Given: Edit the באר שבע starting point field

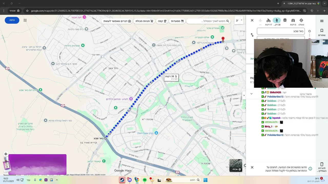Looking at the screenshot, I should (281, 31).
